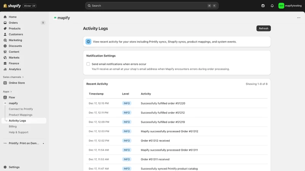Open Connect to Printify
Screen dimensions: 305x171
[x=21, y=109]
